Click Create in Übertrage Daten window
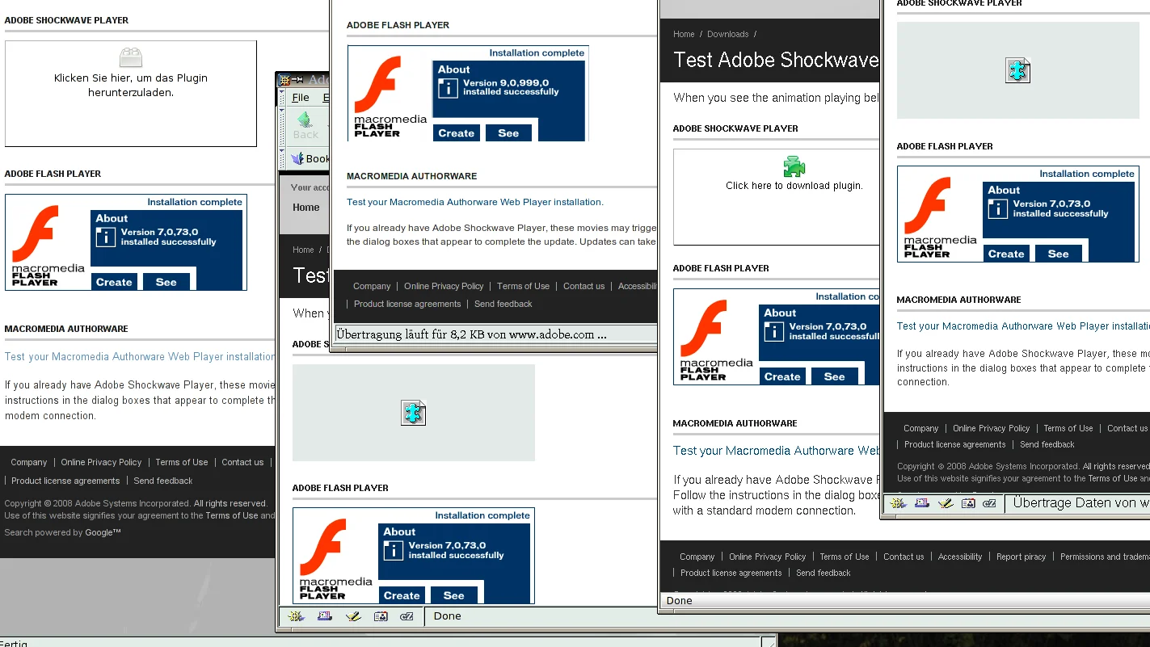Screen dimensions: 1150x647 tap(1006, 254)
